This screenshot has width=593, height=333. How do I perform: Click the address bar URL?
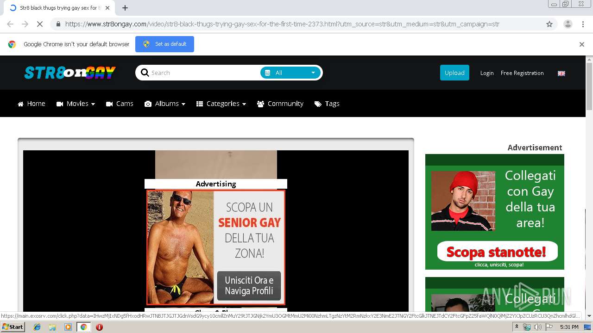coord(282,24)
